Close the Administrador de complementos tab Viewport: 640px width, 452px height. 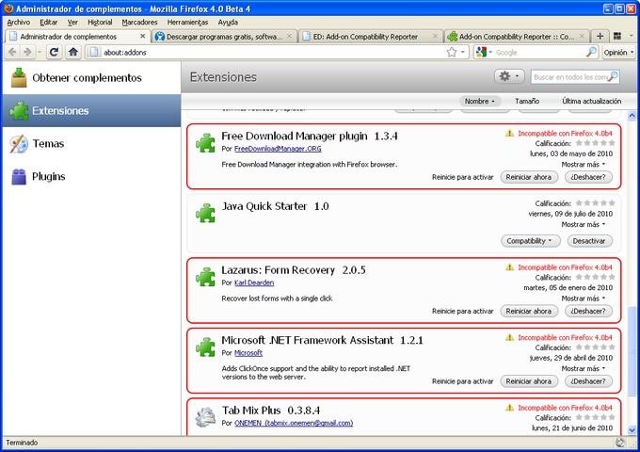point(142,36)
